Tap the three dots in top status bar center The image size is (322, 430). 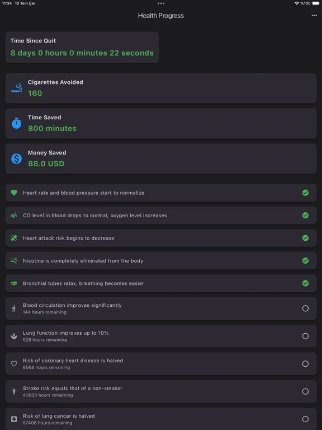[161, 3]
